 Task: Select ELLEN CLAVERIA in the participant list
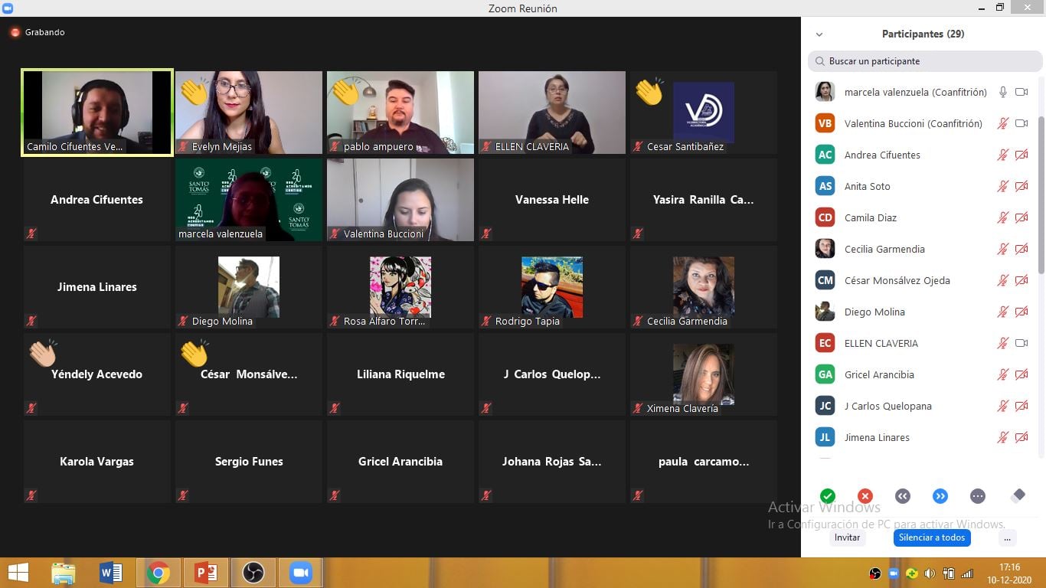coord(881,343)
